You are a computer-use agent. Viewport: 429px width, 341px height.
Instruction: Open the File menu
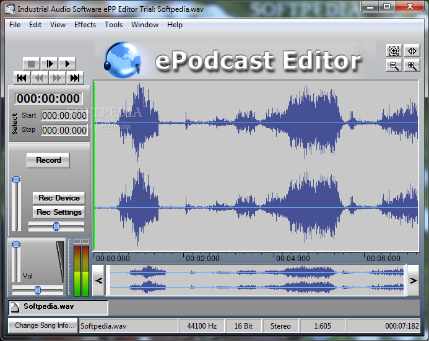click(x=15, y=25)
